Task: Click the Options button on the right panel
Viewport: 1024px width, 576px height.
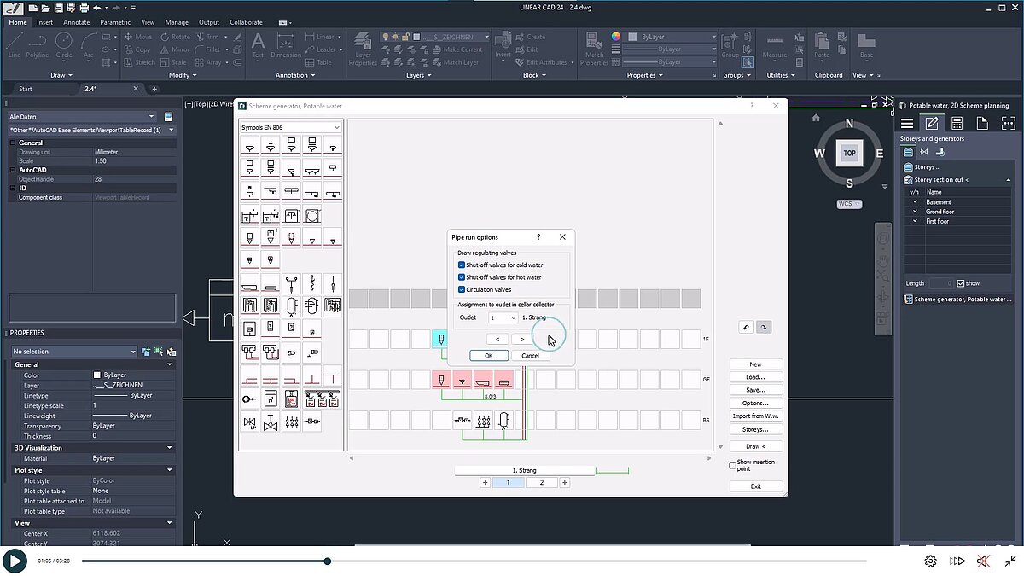Action: [755, 403]
